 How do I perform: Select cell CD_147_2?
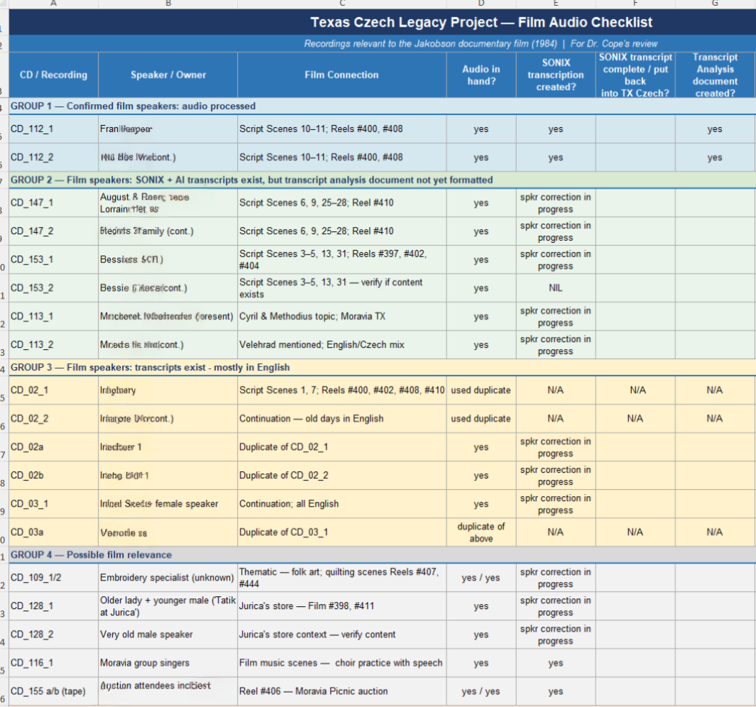click(53, 231)
